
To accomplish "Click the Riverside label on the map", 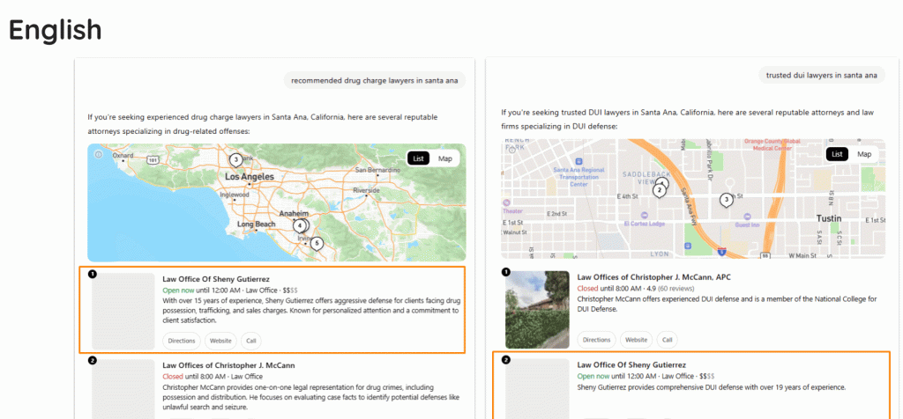I will 366,189.
